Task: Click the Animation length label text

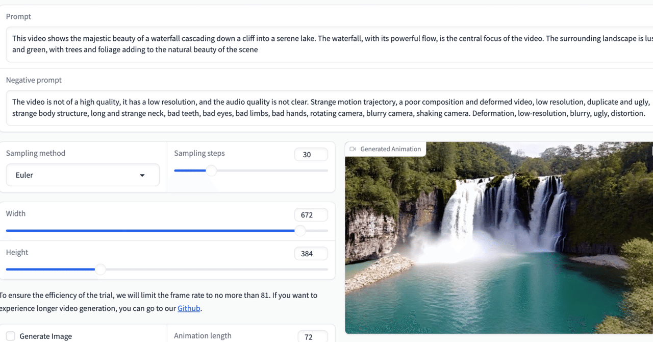Action: pos(203,336)
